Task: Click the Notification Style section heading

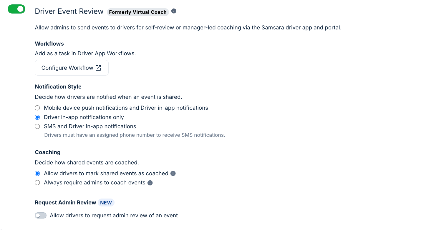Action: pyautogui.click(x=58, y=86)
